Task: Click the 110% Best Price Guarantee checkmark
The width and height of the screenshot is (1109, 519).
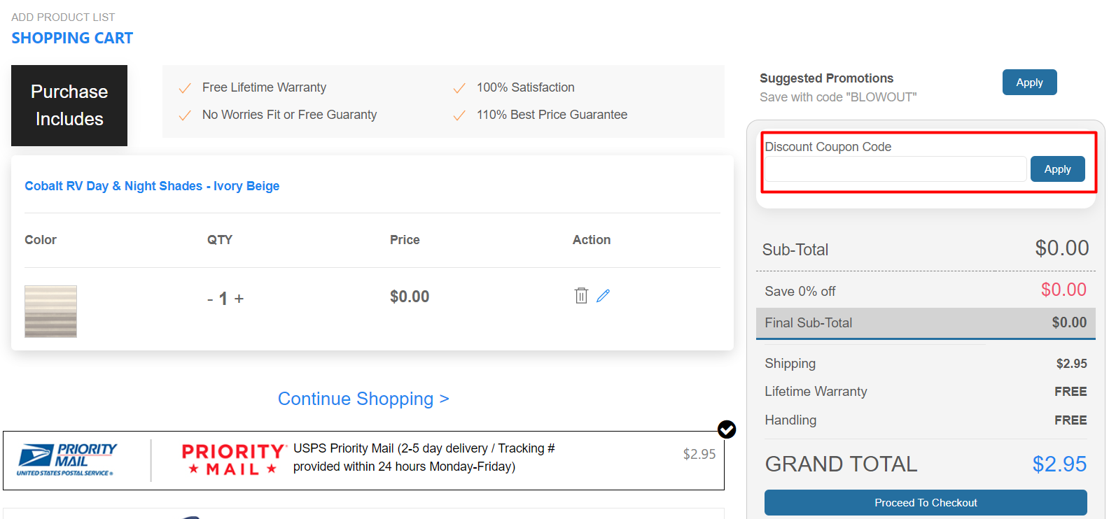Action: 459,115
